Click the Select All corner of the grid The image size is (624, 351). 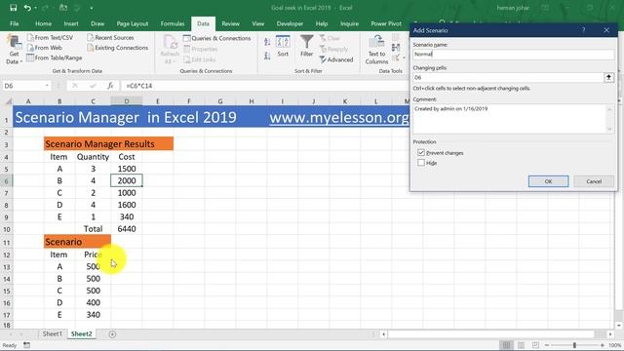tap(8, 101)
